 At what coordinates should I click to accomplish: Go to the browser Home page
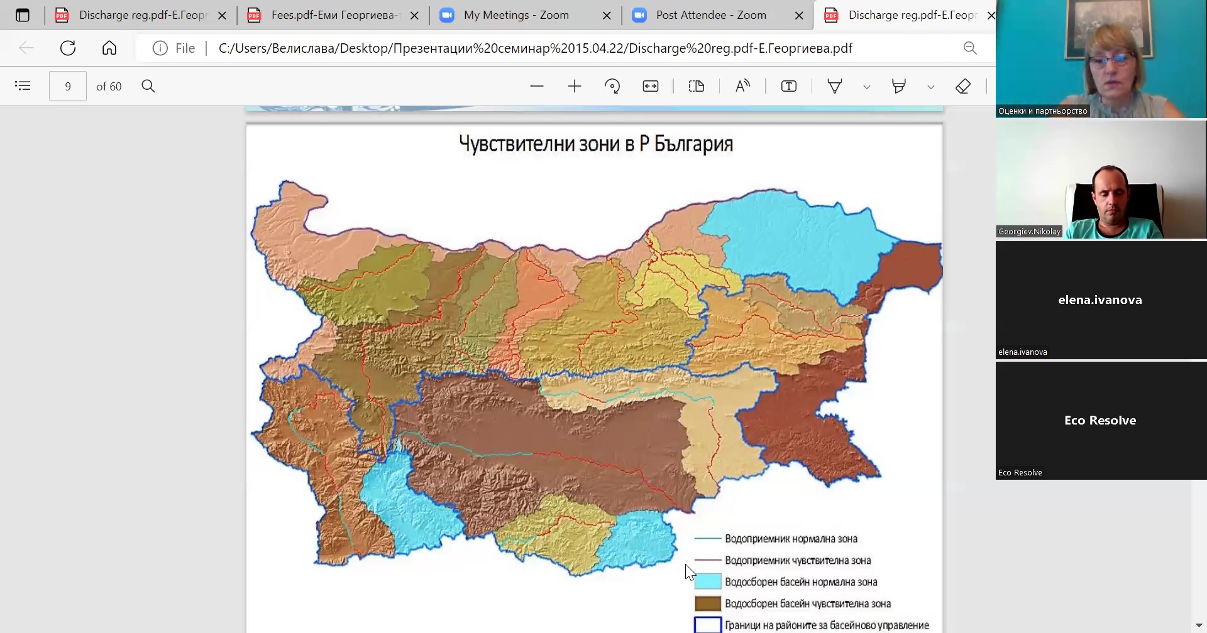109,48
